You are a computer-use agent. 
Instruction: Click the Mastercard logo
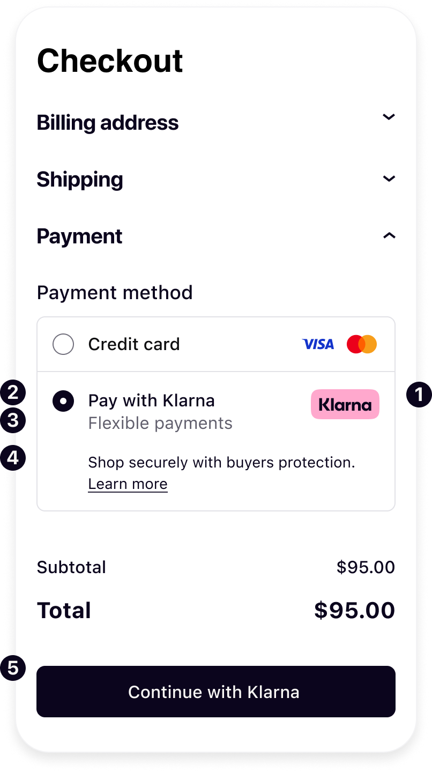click(362, 344)
